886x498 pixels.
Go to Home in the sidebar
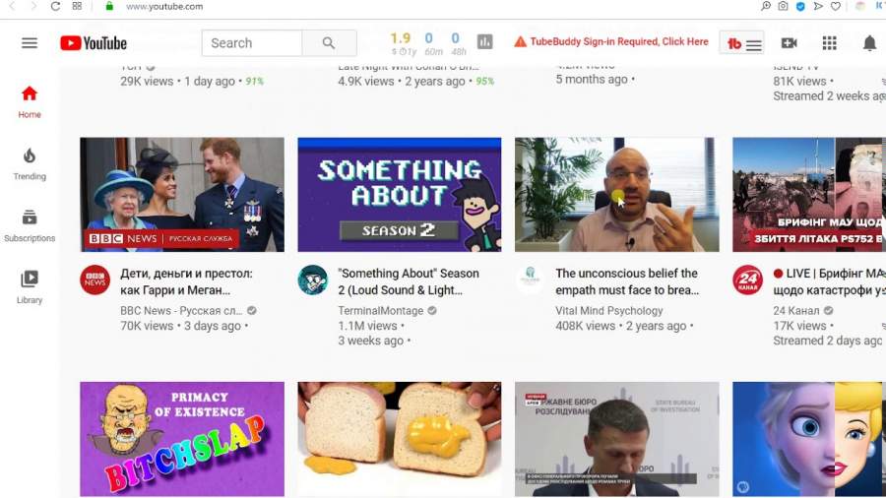[30, 101]
